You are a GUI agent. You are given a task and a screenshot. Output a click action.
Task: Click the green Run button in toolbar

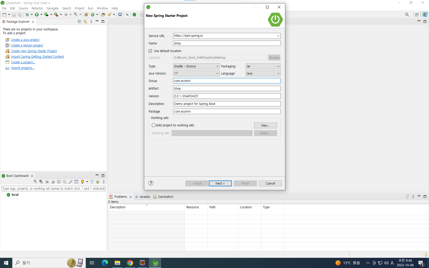click(x=37, y=15)
